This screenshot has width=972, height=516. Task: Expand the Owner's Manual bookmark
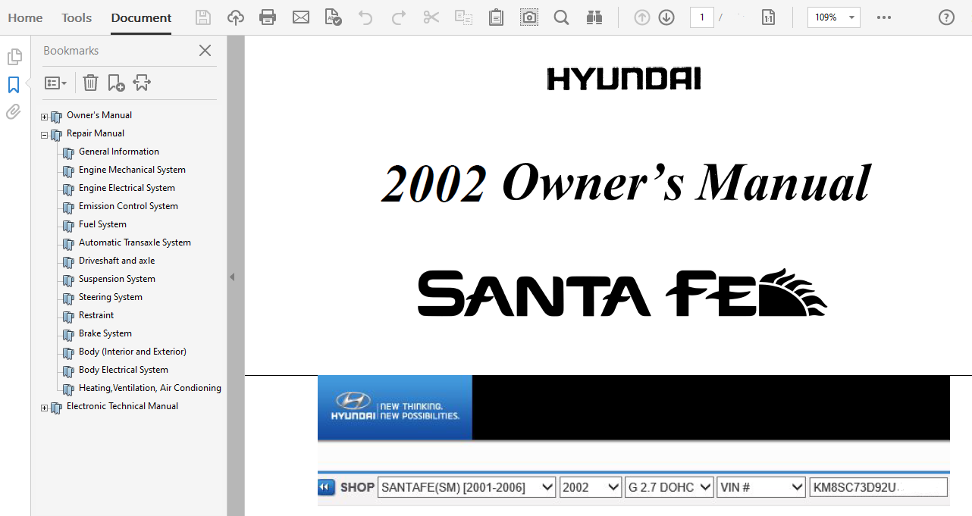[x=44, y=117]
